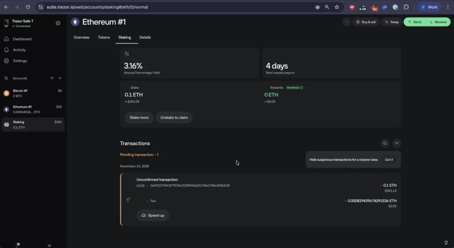Viewport: 454px width, 248px height.
Task: Click the Unstake to claim button
Action: (174, 117)
